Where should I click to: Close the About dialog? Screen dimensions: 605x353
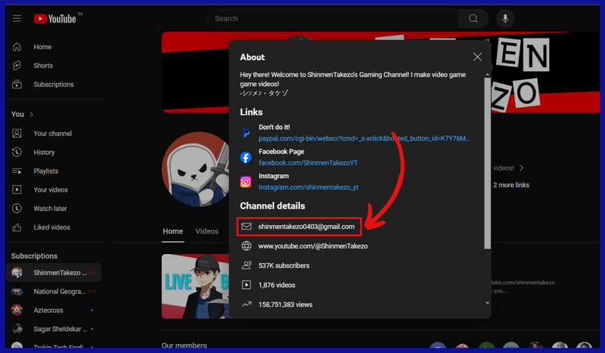(x=477, y=57)
